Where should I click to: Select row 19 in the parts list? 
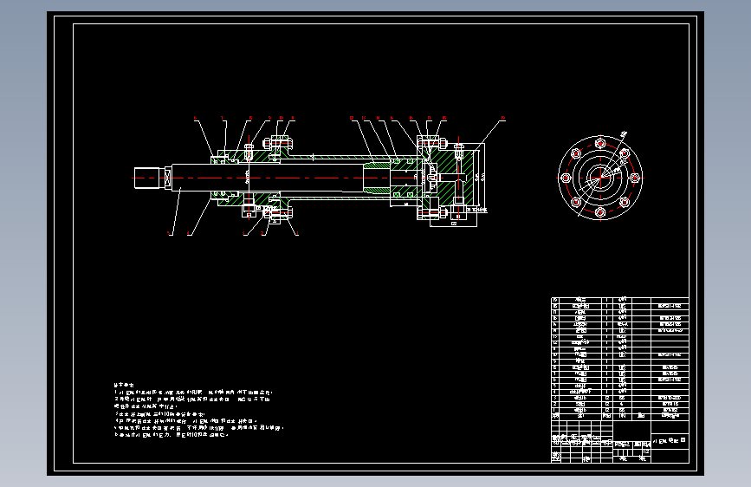(619, 300)
